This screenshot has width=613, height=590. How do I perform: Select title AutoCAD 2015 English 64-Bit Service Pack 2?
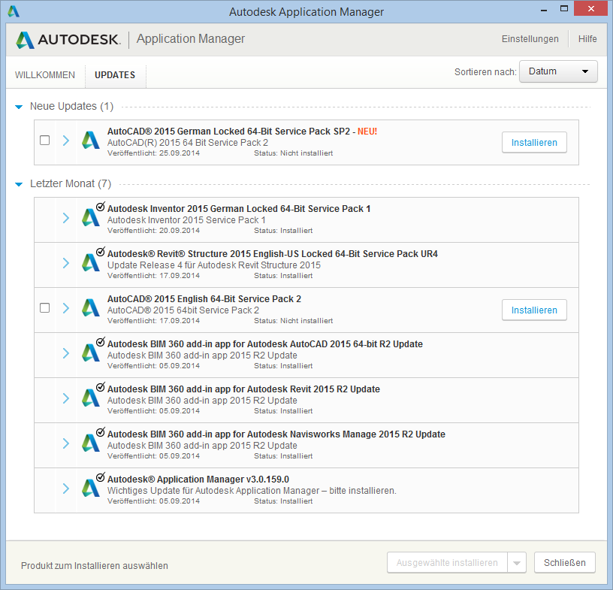coord(204,299)
